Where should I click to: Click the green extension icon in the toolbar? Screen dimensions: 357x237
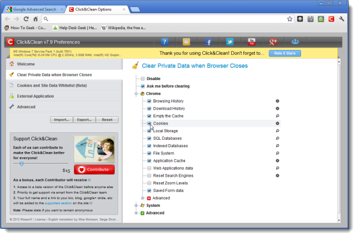321,19
